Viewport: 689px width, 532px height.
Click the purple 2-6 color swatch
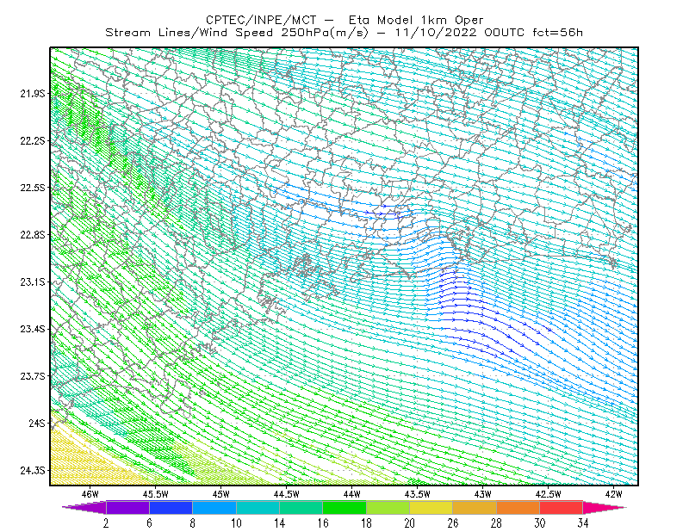pos(127,507)
